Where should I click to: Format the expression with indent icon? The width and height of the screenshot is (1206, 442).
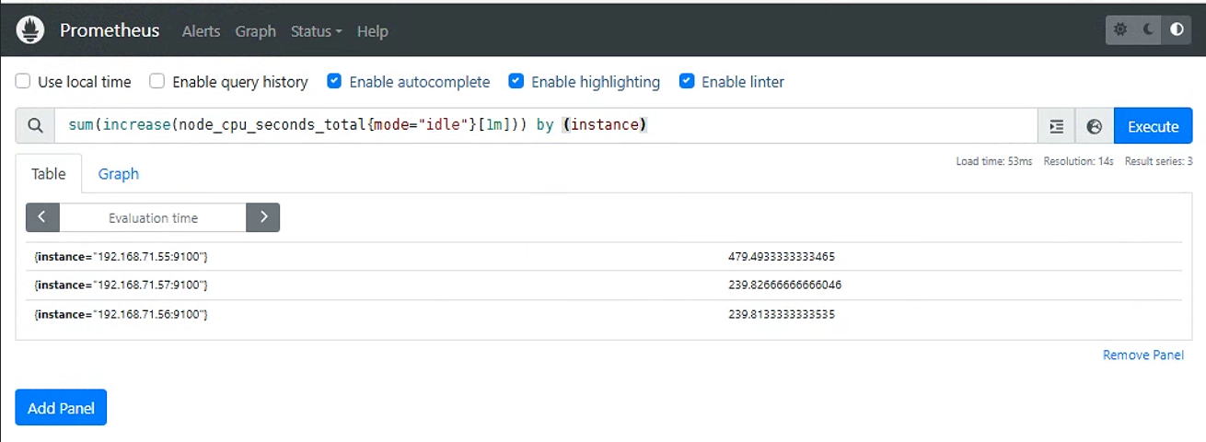point(1056,126)
